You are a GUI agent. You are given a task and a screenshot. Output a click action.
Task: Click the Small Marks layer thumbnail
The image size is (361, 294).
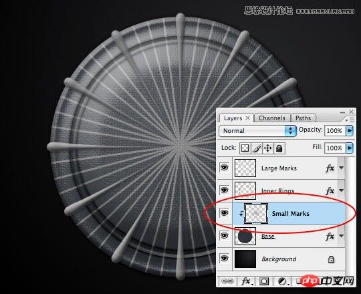point(256,213)
